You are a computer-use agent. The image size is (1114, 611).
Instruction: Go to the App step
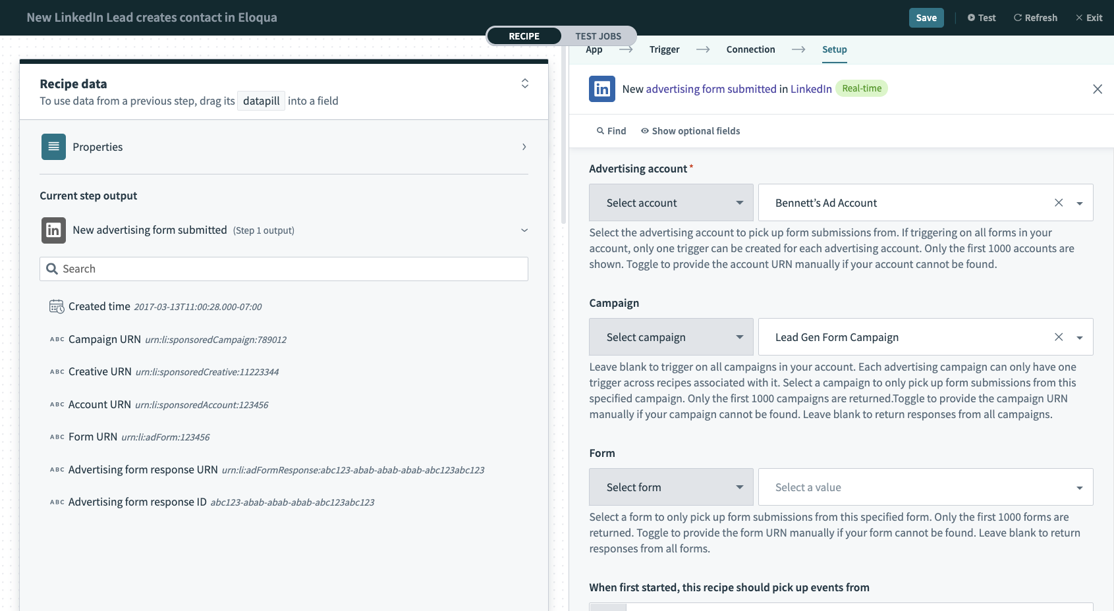tap(594, 49)
